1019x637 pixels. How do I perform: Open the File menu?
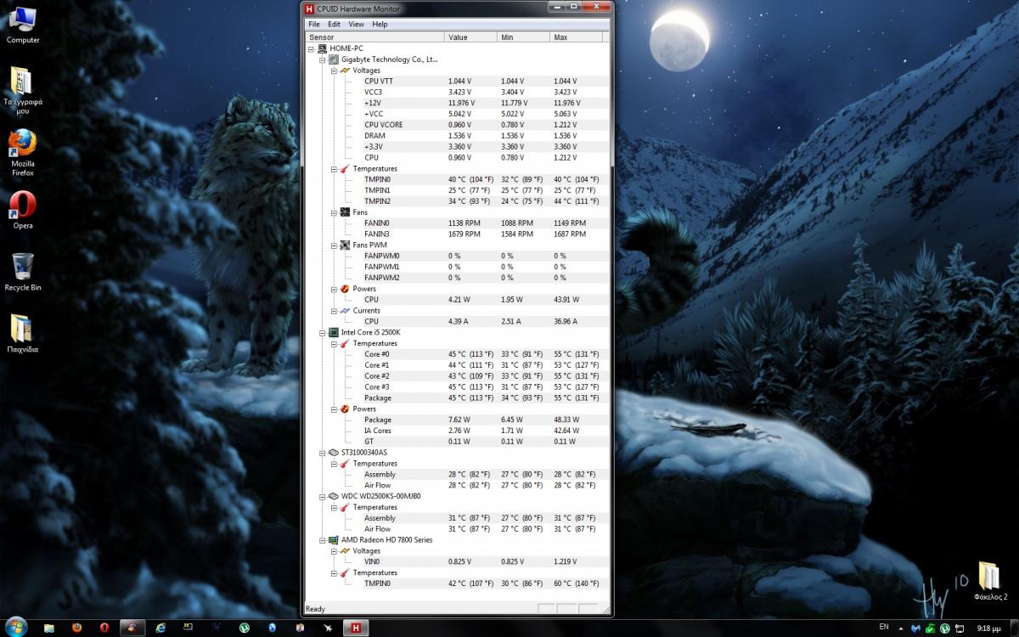pos(314,25)
